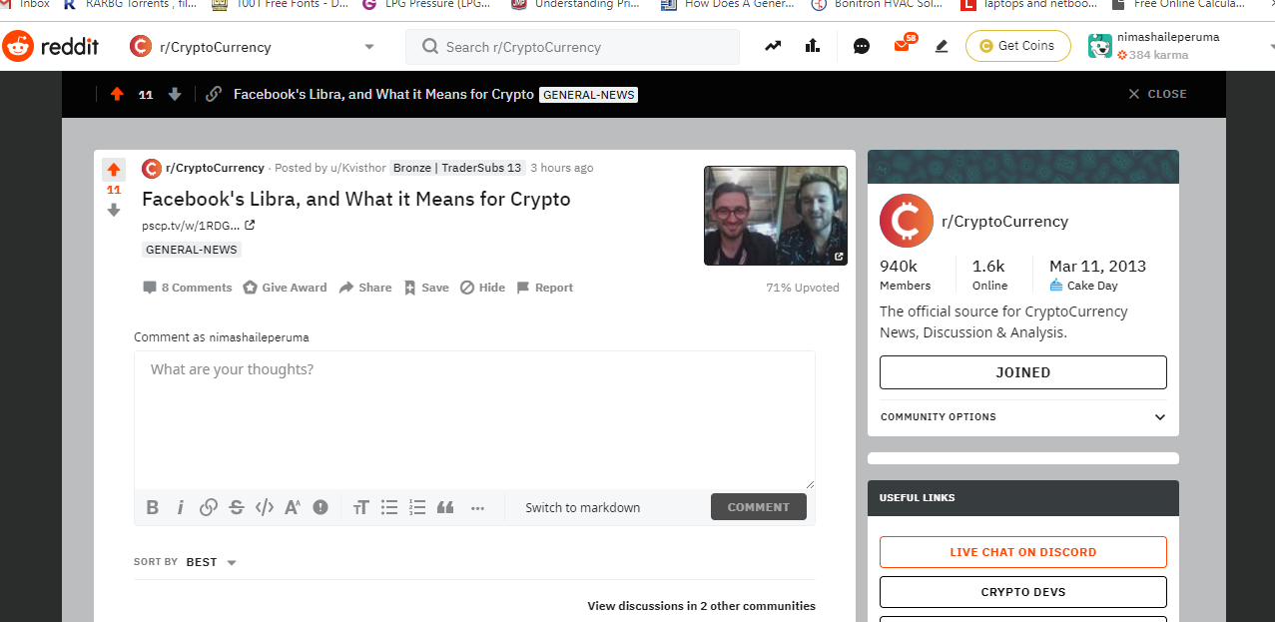Open r/CryptoCurrency link above post title
This screenshot has height=622, width=1275.
[x=215, y=168]
